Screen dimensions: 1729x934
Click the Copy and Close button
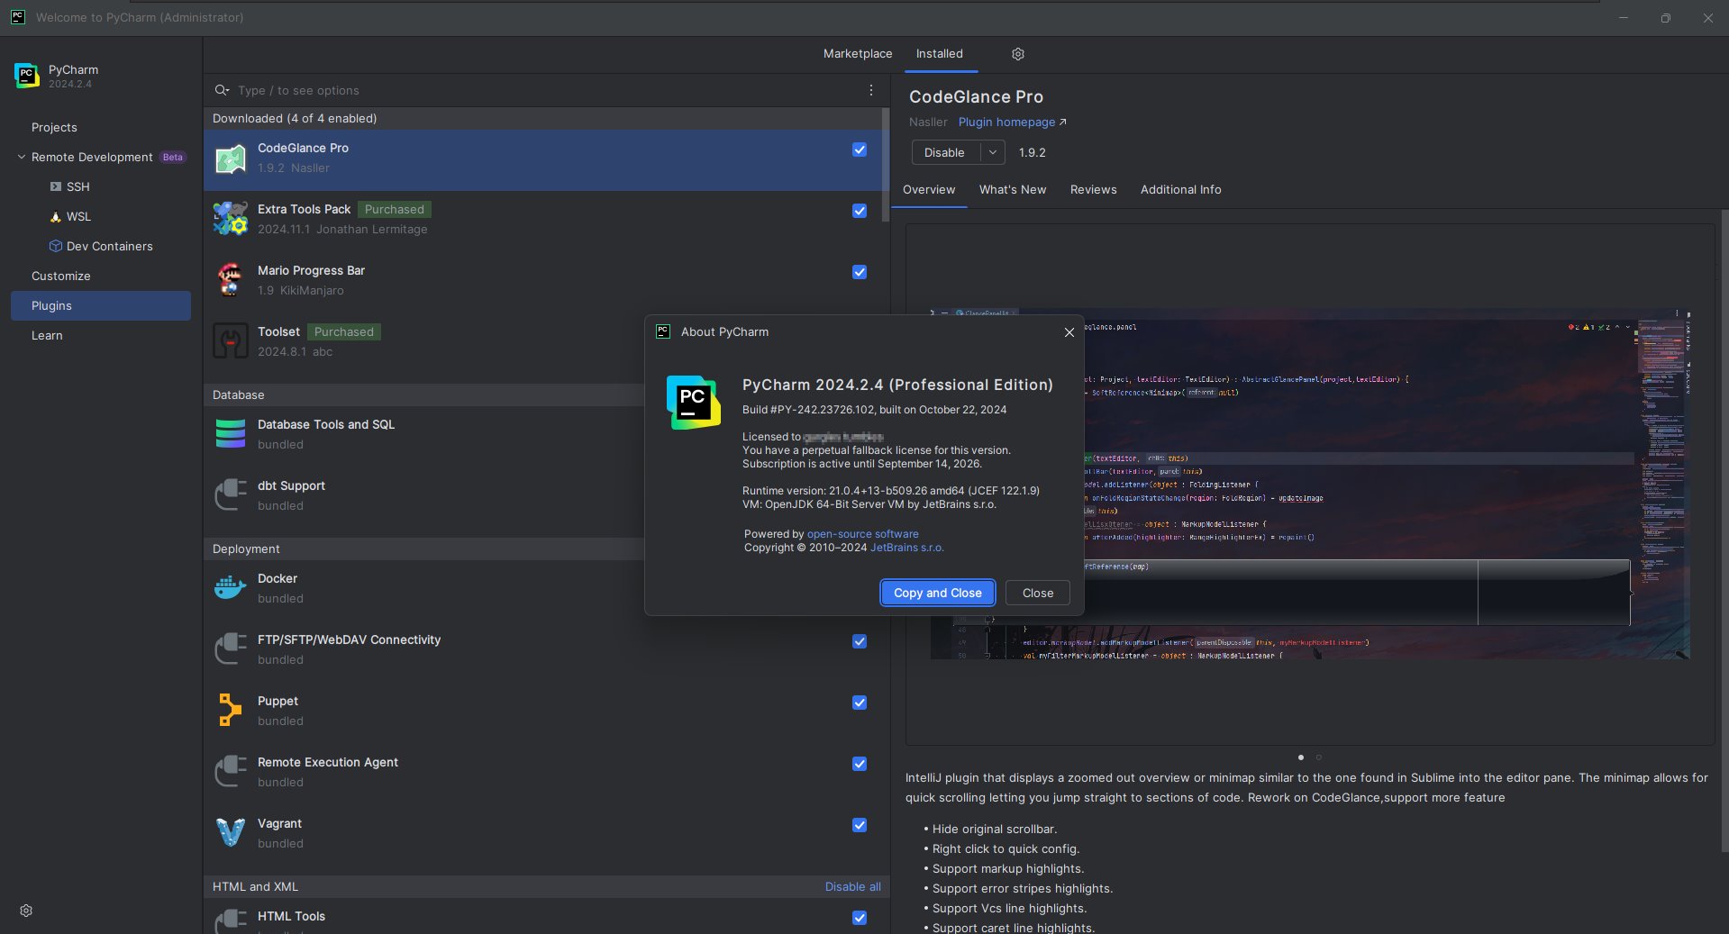coord(937,593)
